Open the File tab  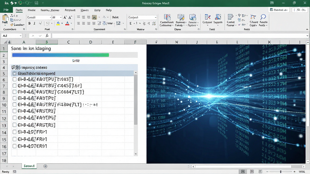pos(6,10)
